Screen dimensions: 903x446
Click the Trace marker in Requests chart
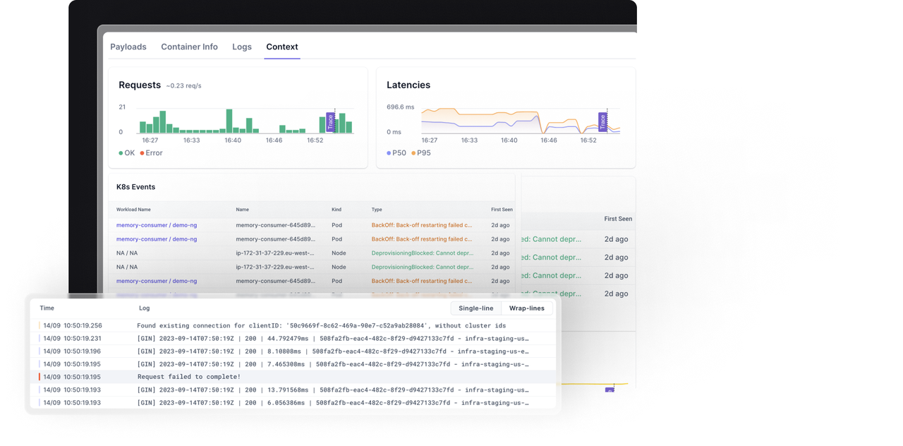pyautogui.click(x=330, y=121)
